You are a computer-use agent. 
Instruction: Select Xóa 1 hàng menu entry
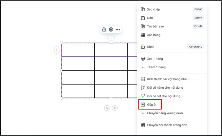coord(155,59)
